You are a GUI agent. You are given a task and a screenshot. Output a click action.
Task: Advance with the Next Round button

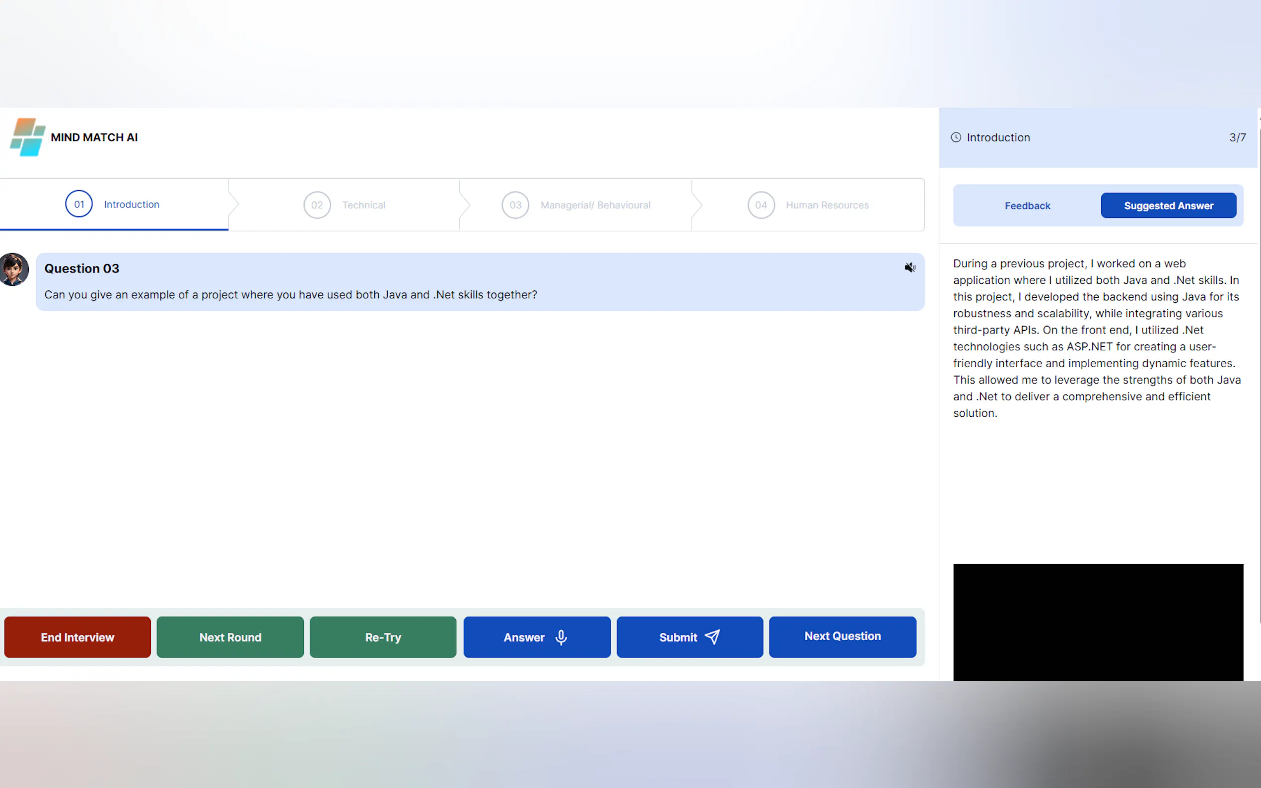(230, 637)
